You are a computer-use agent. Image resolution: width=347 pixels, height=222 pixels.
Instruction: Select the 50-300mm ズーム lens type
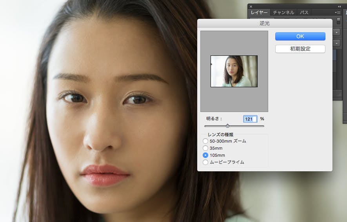(x=205, y=141)
